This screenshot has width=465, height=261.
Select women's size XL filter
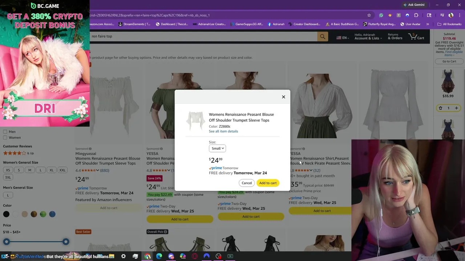coord(51,170)
